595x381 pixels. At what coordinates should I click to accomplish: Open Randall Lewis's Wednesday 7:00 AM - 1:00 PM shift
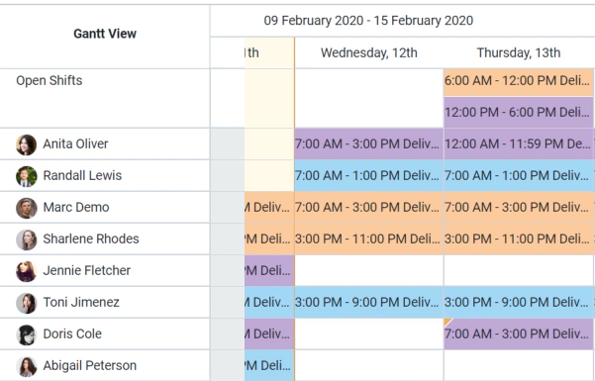tap(368, 175)
